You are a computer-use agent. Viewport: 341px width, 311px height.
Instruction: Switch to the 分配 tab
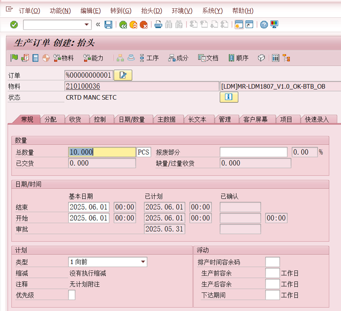pos(50,119)
